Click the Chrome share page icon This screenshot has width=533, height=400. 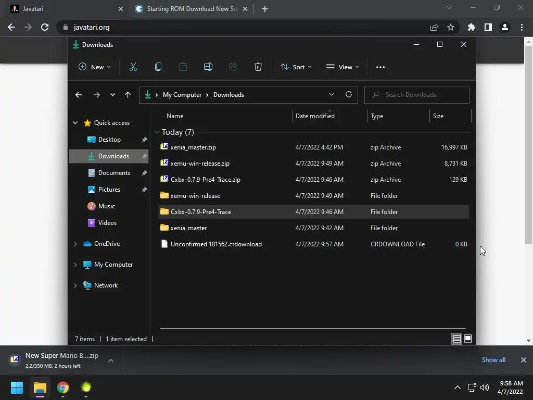click(434, 27)
